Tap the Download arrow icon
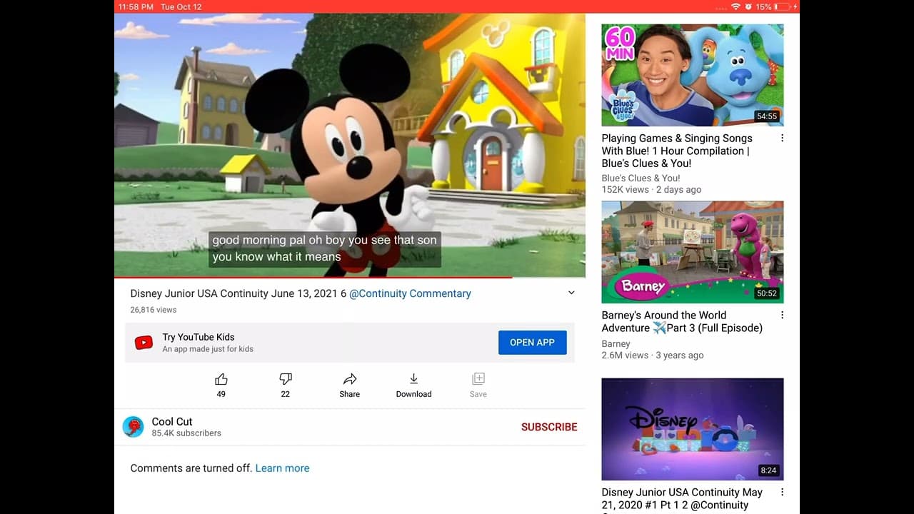The height and width of the screenshot is (514, 914). [x=413, y=379]
